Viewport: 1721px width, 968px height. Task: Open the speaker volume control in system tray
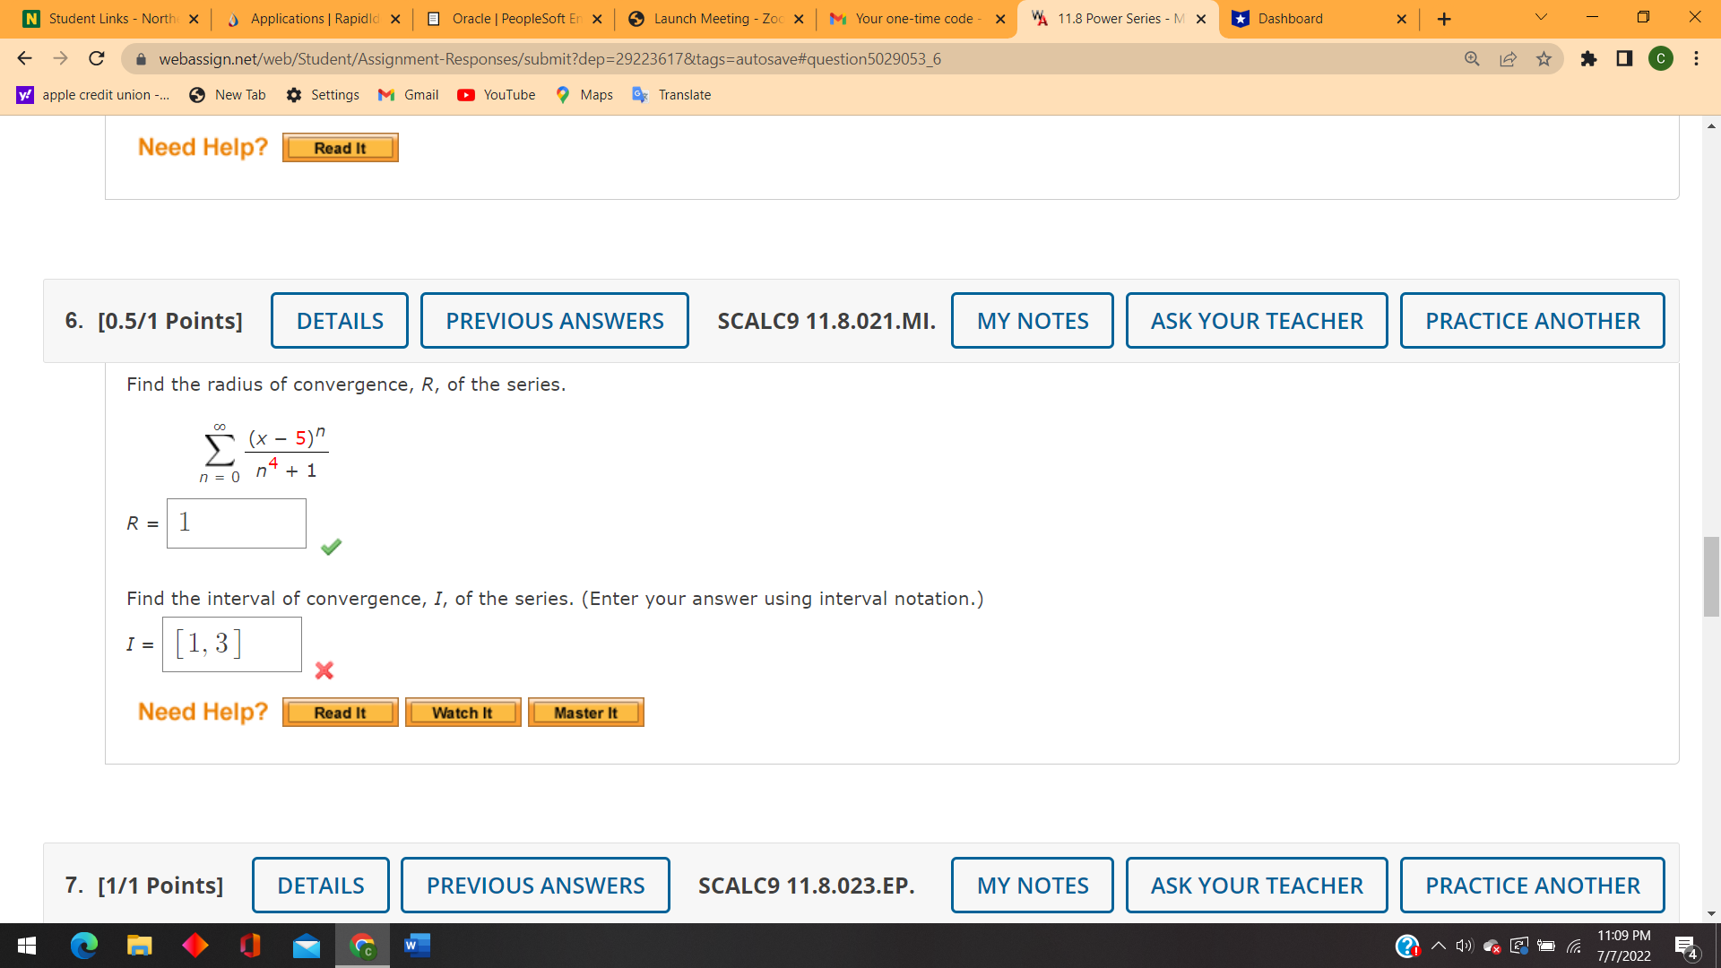1464,945
